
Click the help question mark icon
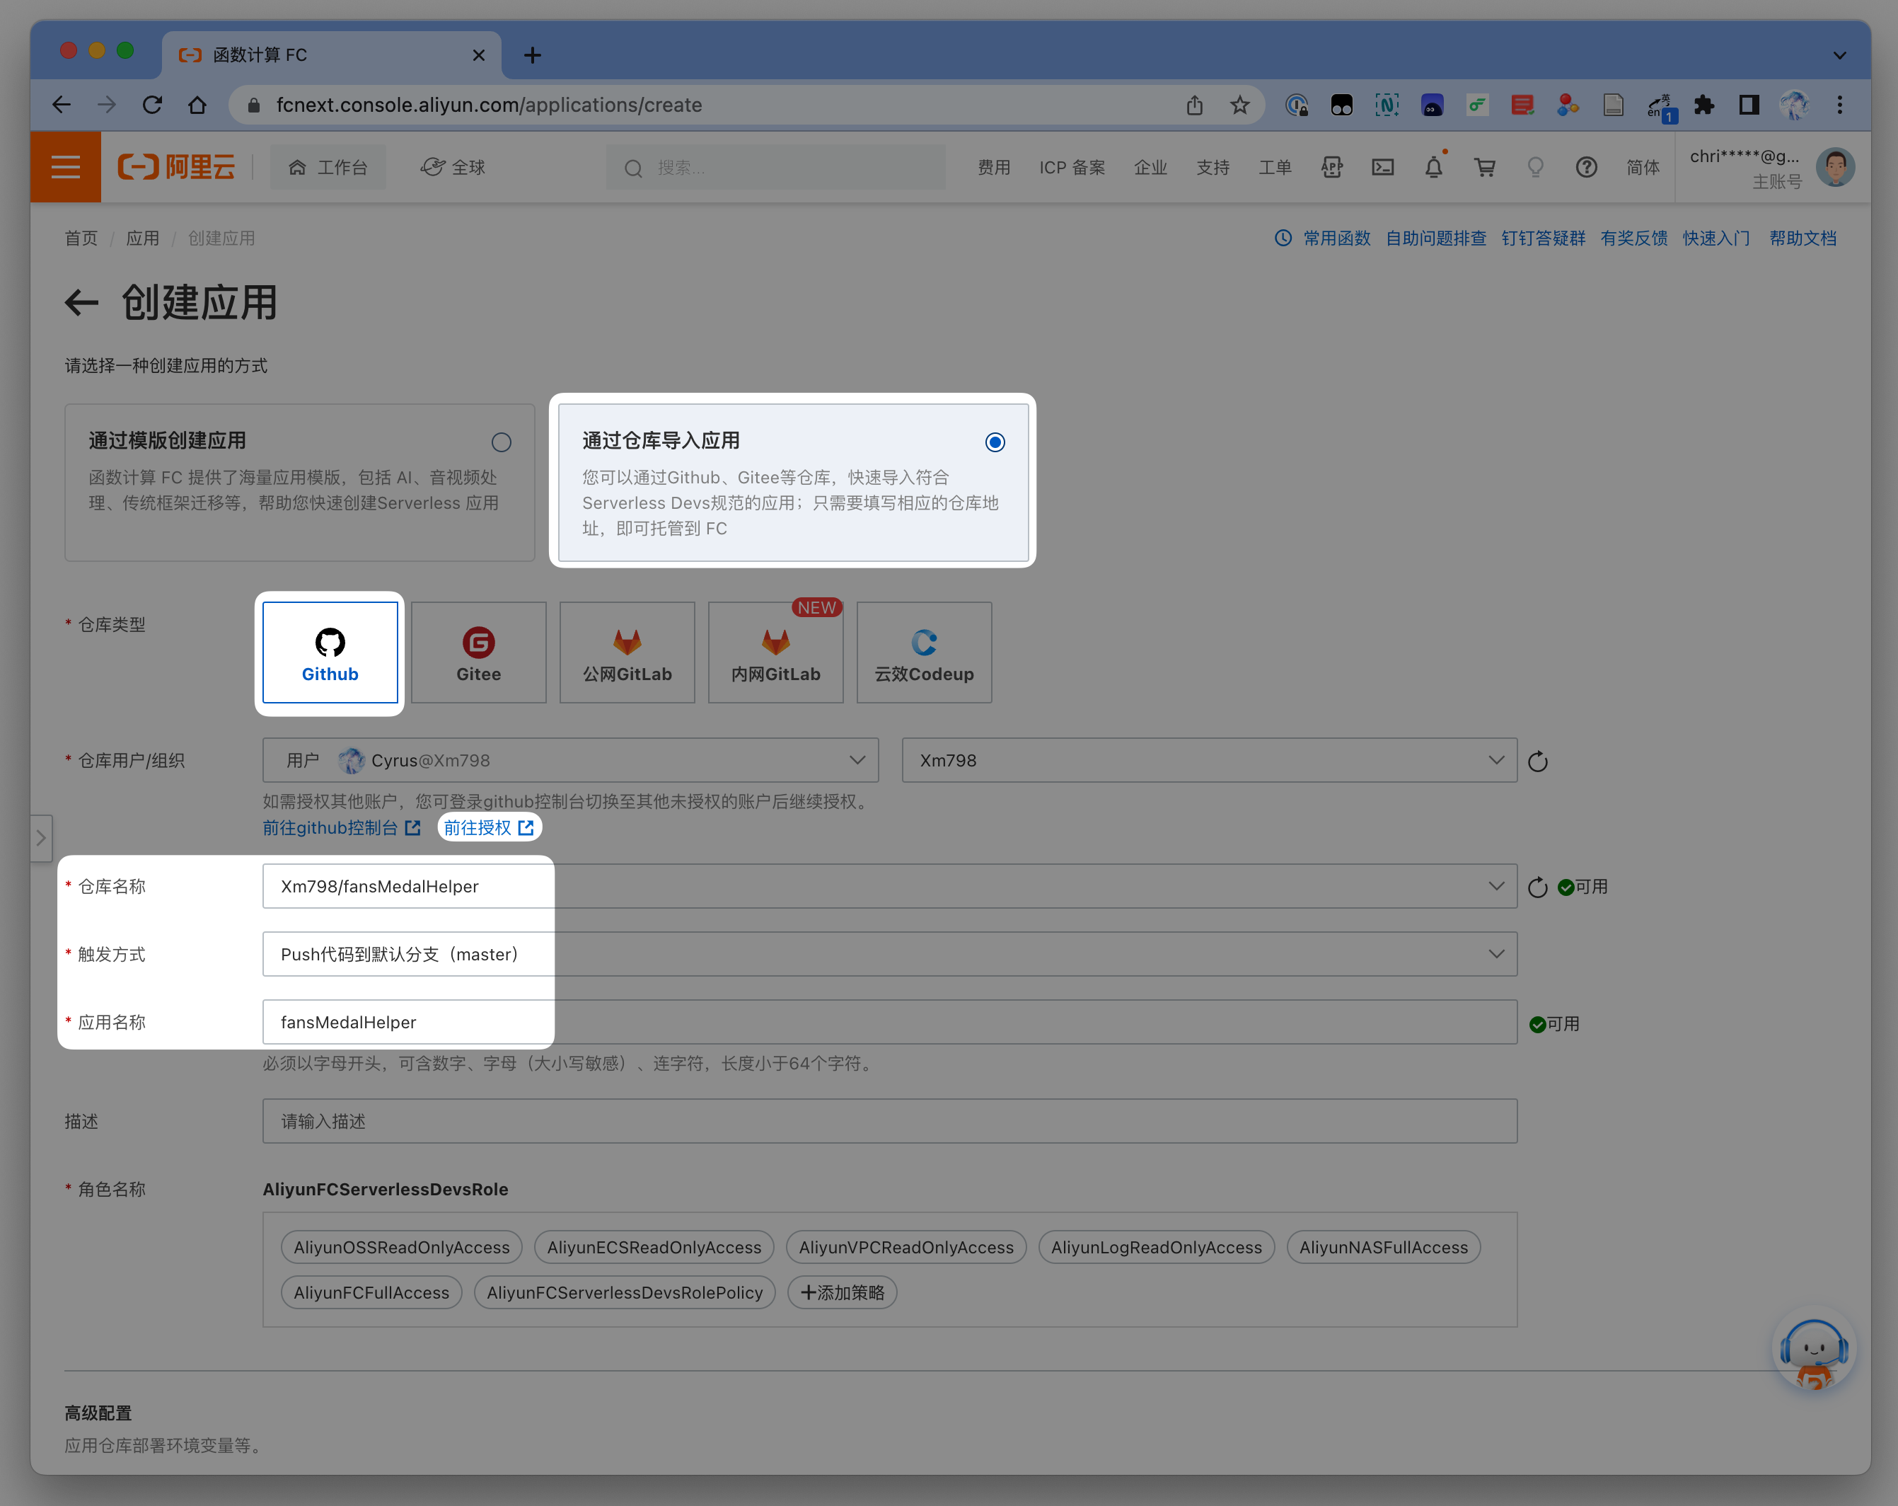[1585, 167]
